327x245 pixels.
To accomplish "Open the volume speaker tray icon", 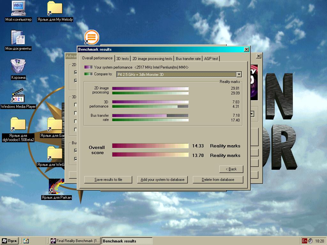I will tap(310, 241).
